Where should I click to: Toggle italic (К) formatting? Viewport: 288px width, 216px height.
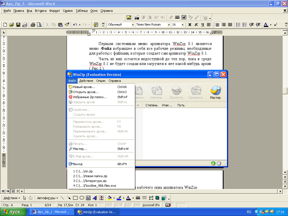(196, 25)
